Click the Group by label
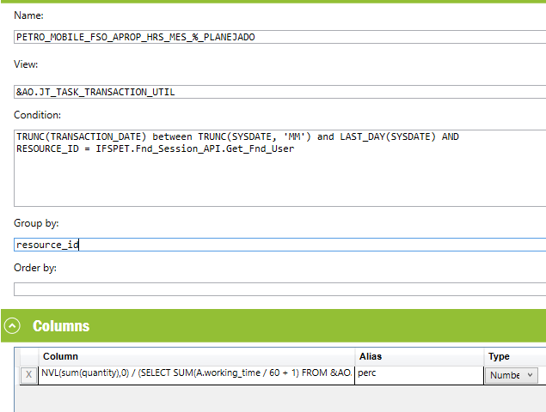Viewport: 546px width, 412px height. coord(36,223)
